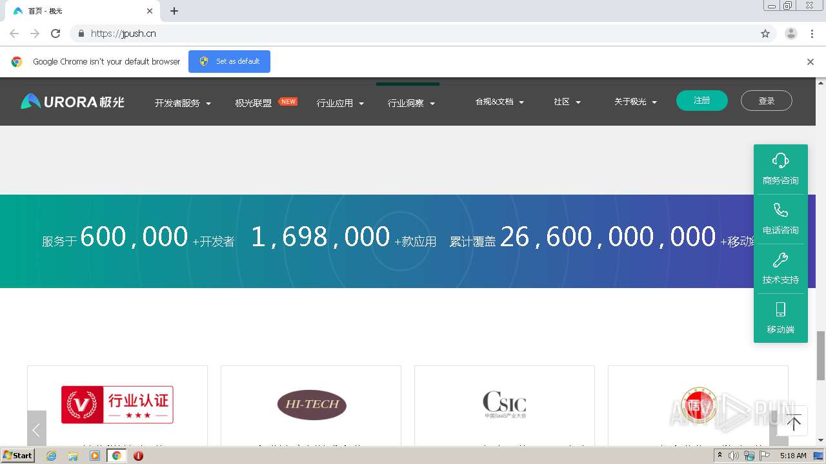Screen dimensions: 826x464
Task: Click browser forward arrow
Action: pyautogui.click(x=35, y=34)
